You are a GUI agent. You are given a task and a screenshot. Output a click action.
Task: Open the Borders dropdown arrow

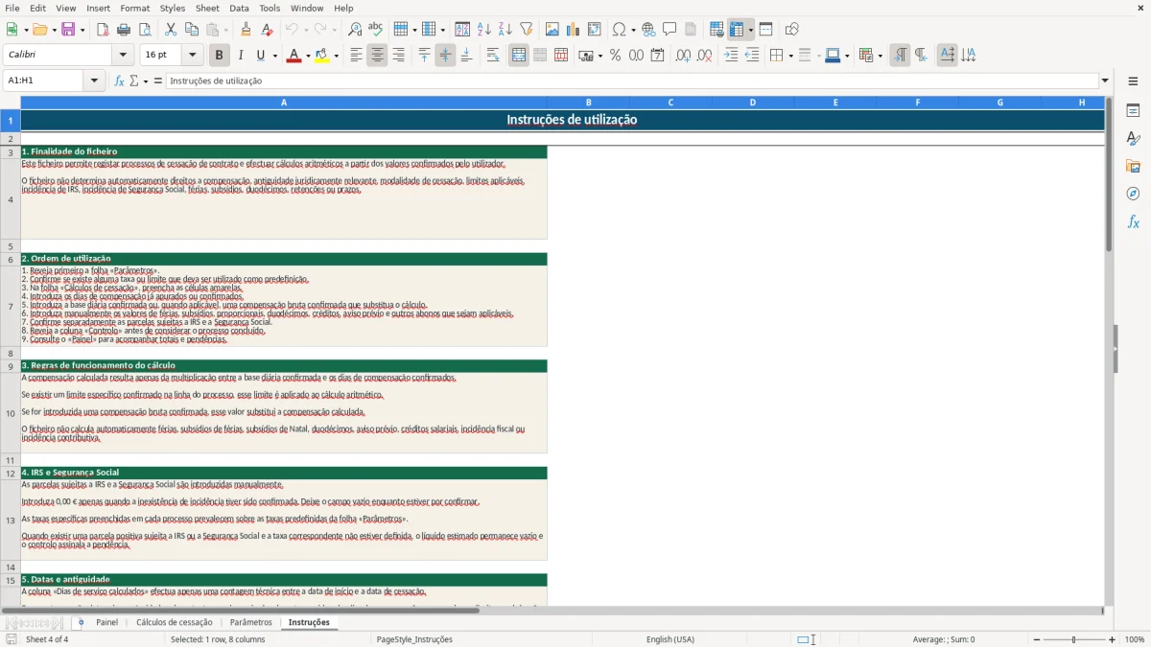789,56
